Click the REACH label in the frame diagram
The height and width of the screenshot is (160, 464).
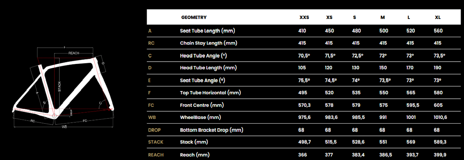click(x=74, y=53)
